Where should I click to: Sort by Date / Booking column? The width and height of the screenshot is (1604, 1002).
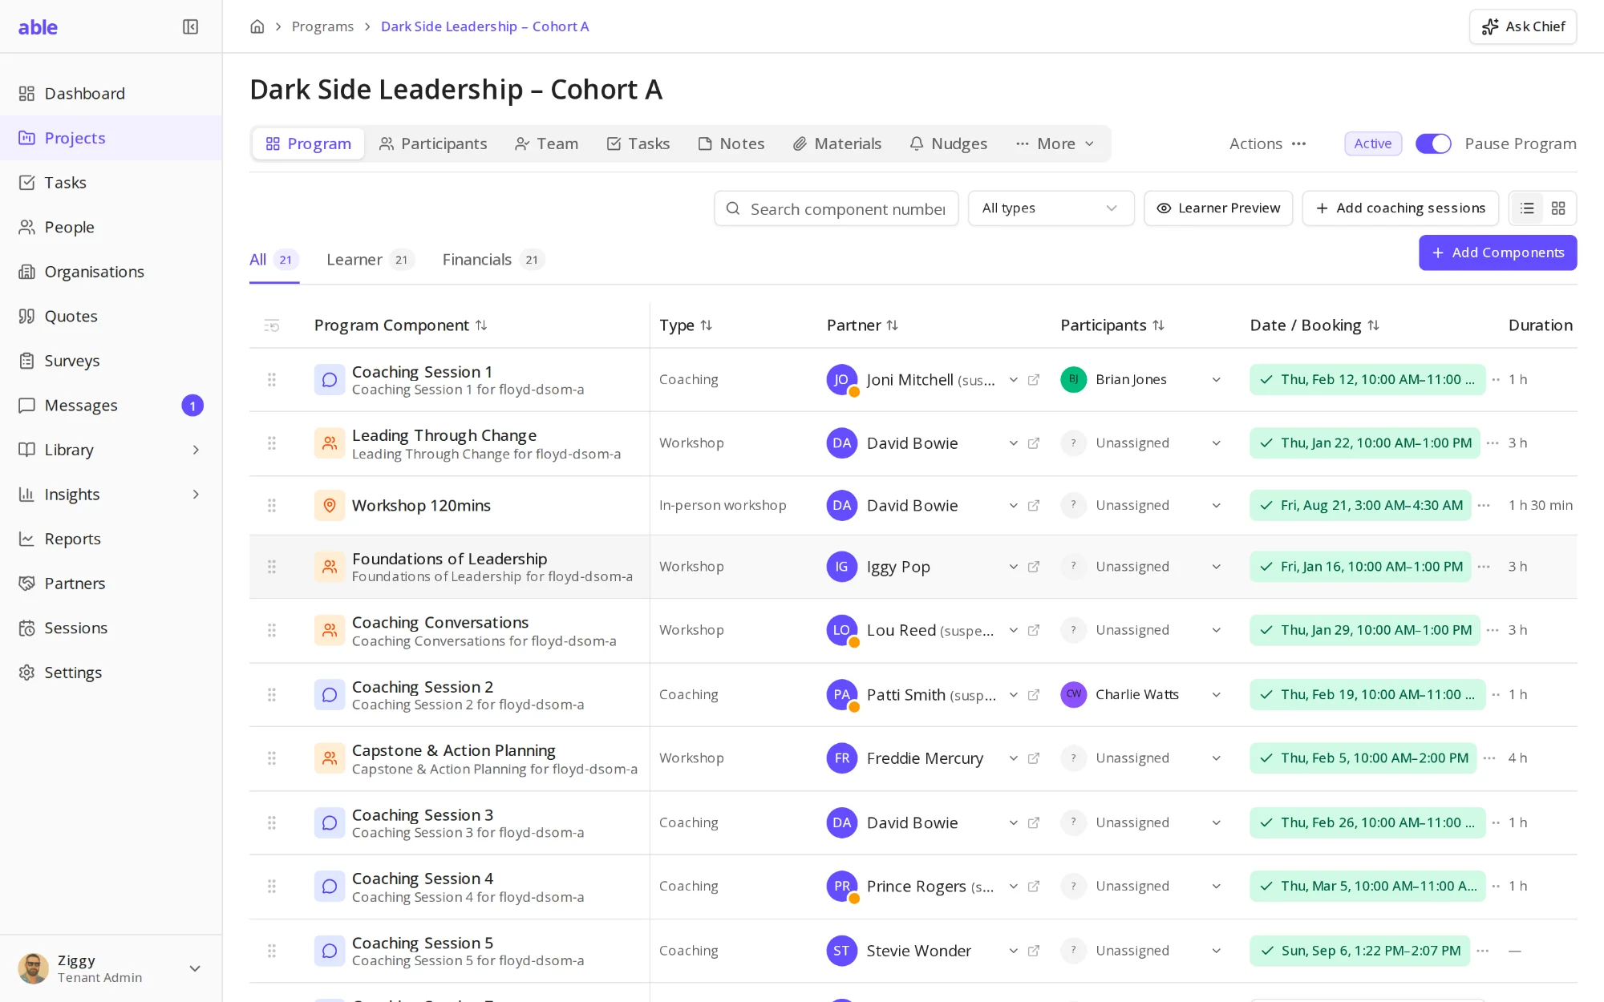click(x=1373, y=325)
